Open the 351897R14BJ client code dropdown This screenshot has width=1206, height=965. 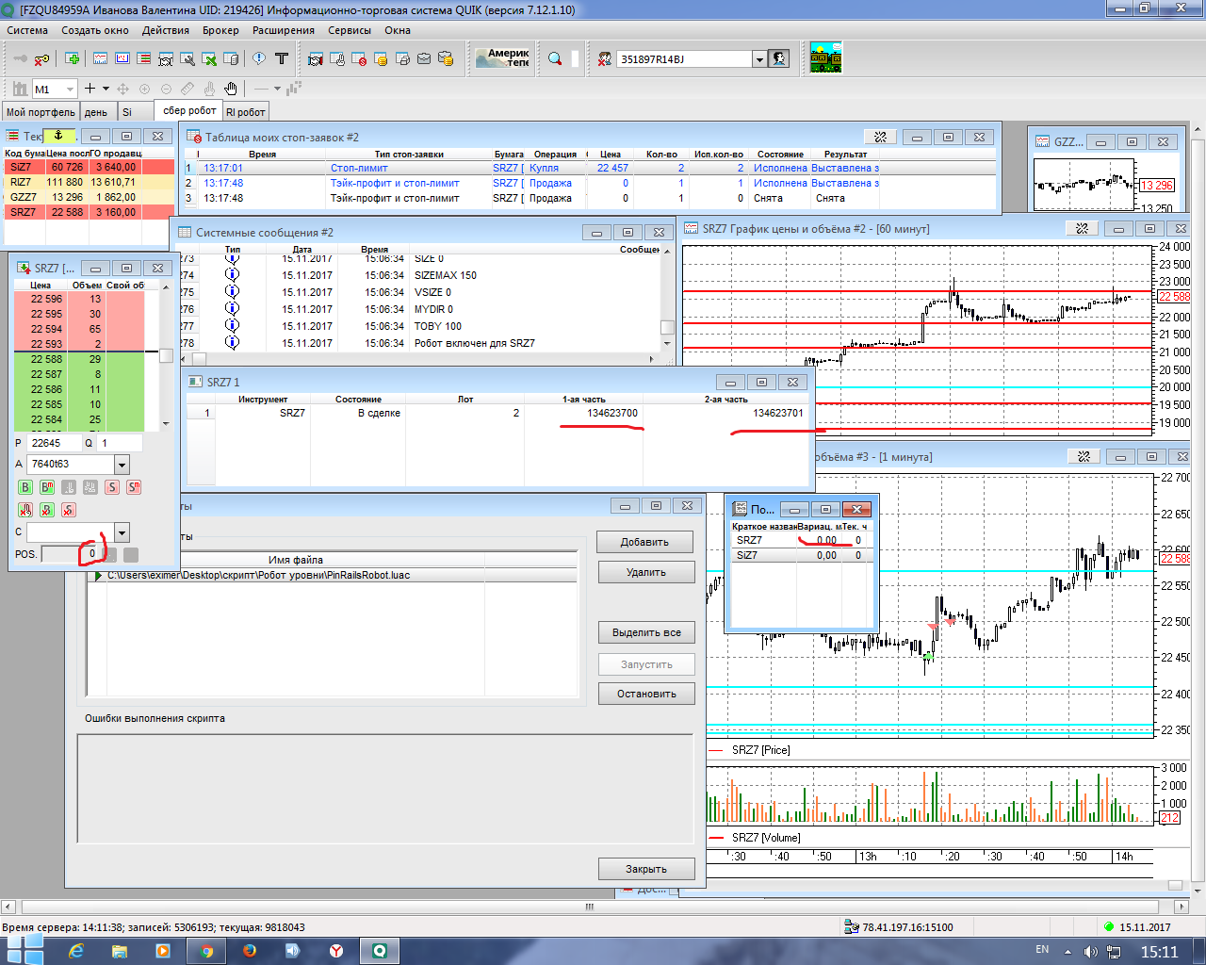pyautogui.click(x=758, y=59)
